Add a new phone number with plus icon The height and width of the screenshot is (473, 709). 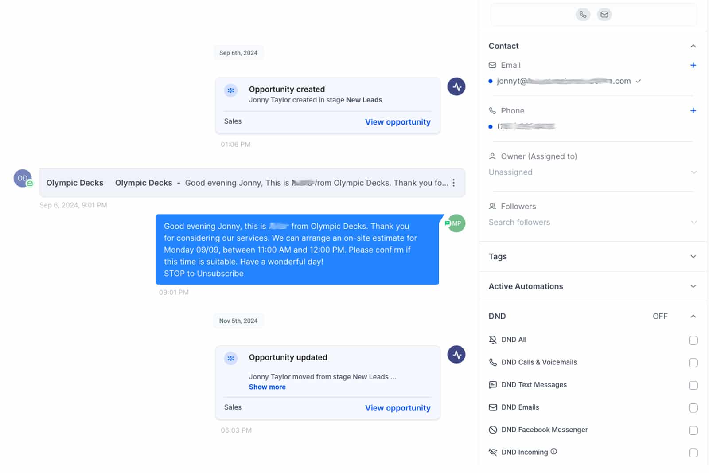(x=693, y=111)
